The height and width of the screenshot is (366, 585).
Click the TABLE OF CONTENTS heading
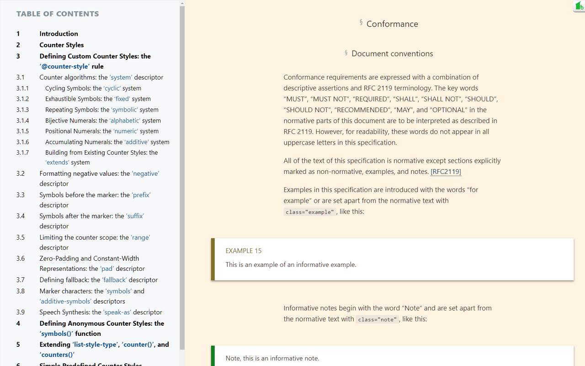[58, 14]
